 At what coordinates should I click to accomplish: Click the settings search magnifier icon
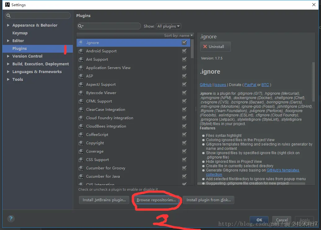(8, 15)
